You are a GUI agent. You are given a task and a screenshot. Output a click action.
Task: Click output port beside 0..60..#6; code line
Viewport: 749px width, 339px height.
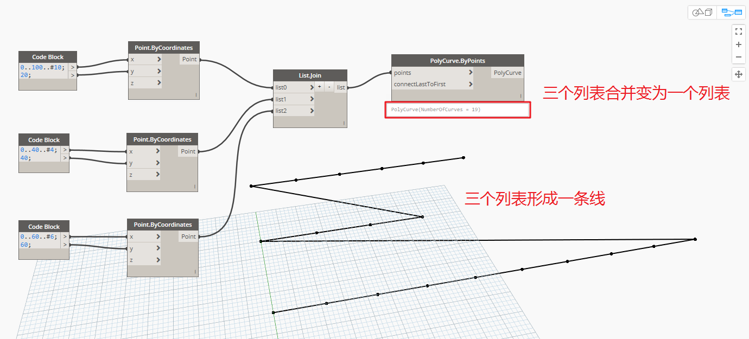click(x=65, y=236)
